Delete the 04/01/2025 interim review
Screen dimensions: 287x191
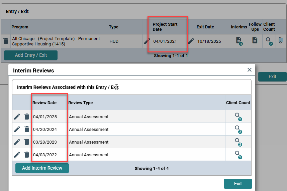pos(27,117)
